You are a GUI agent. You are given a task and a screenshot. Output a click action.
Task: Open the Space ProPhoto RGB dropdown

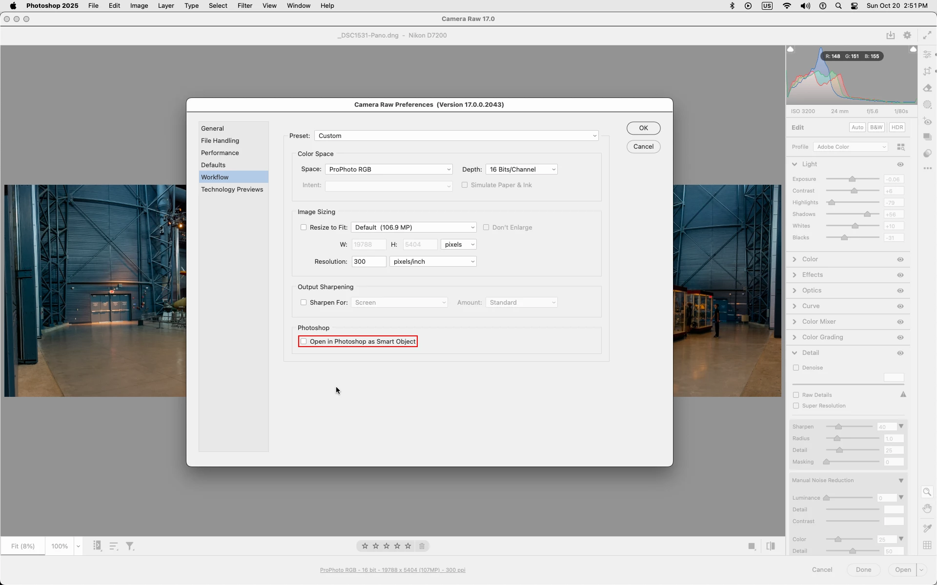tap(388, 169)
